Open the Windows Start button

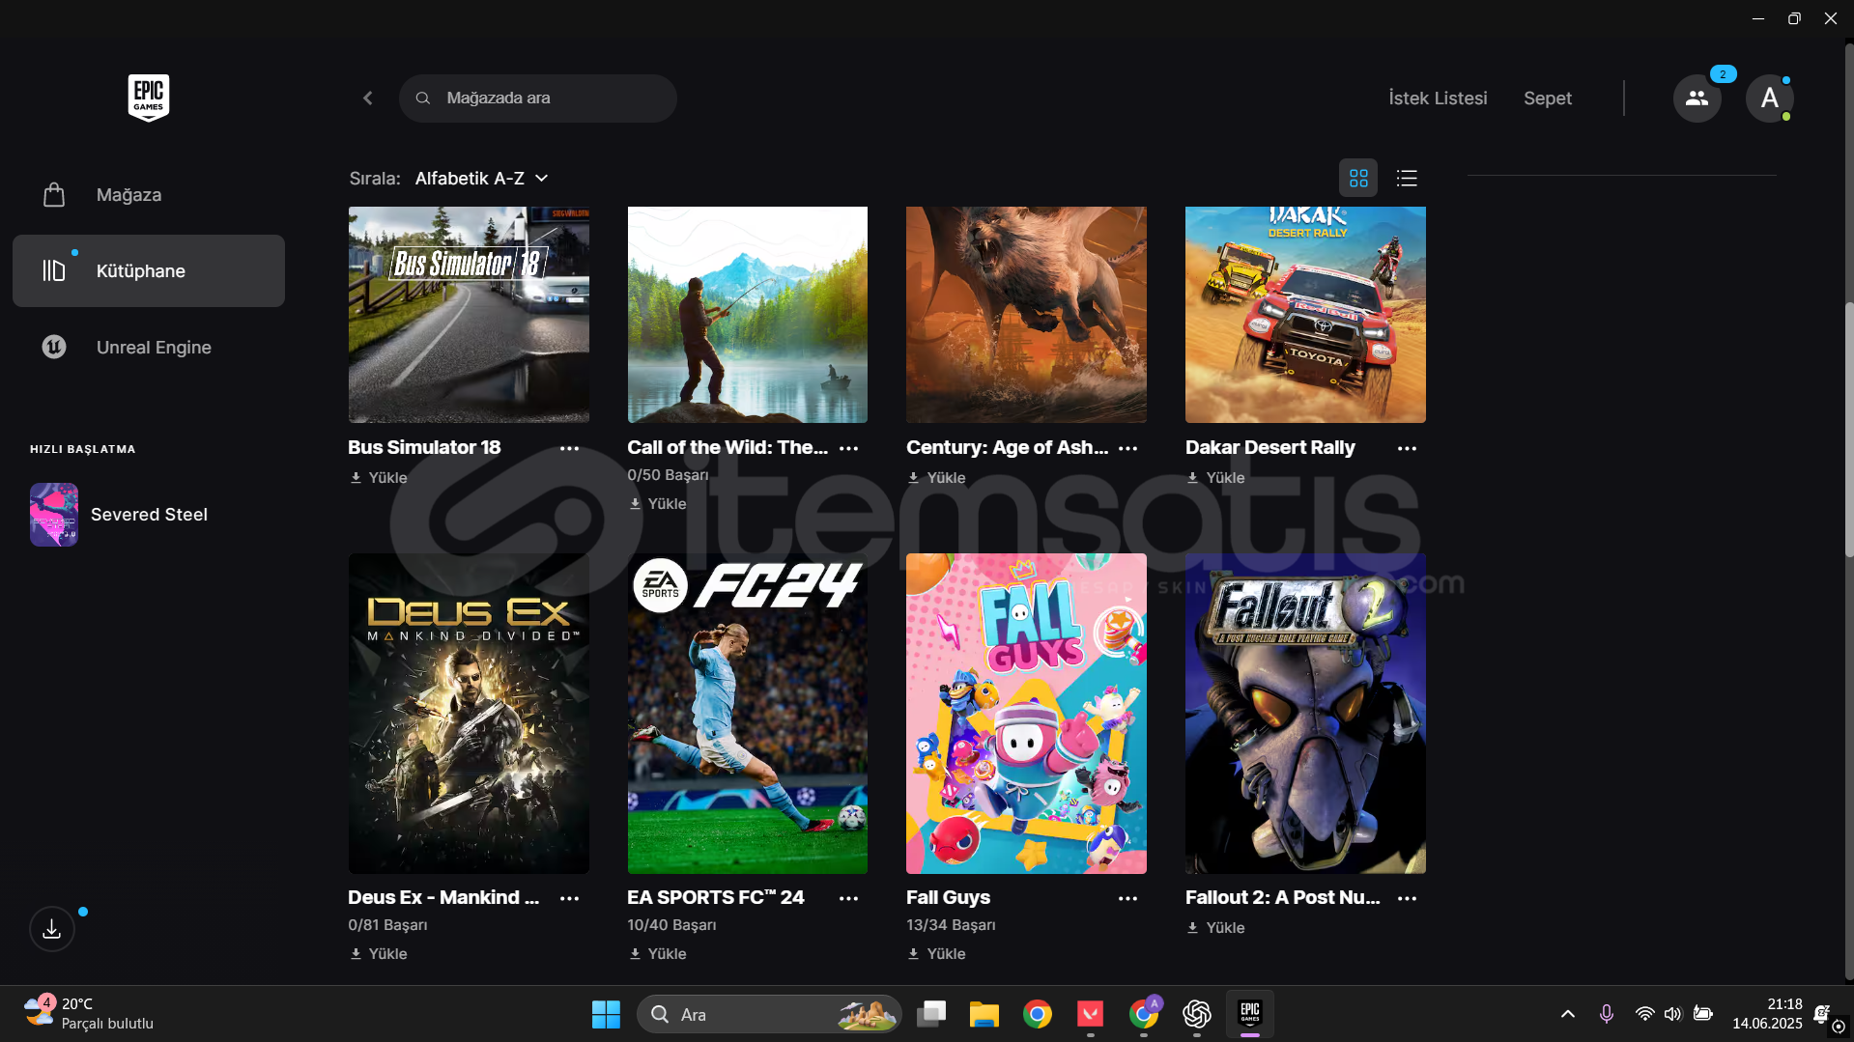point(606,1015)
